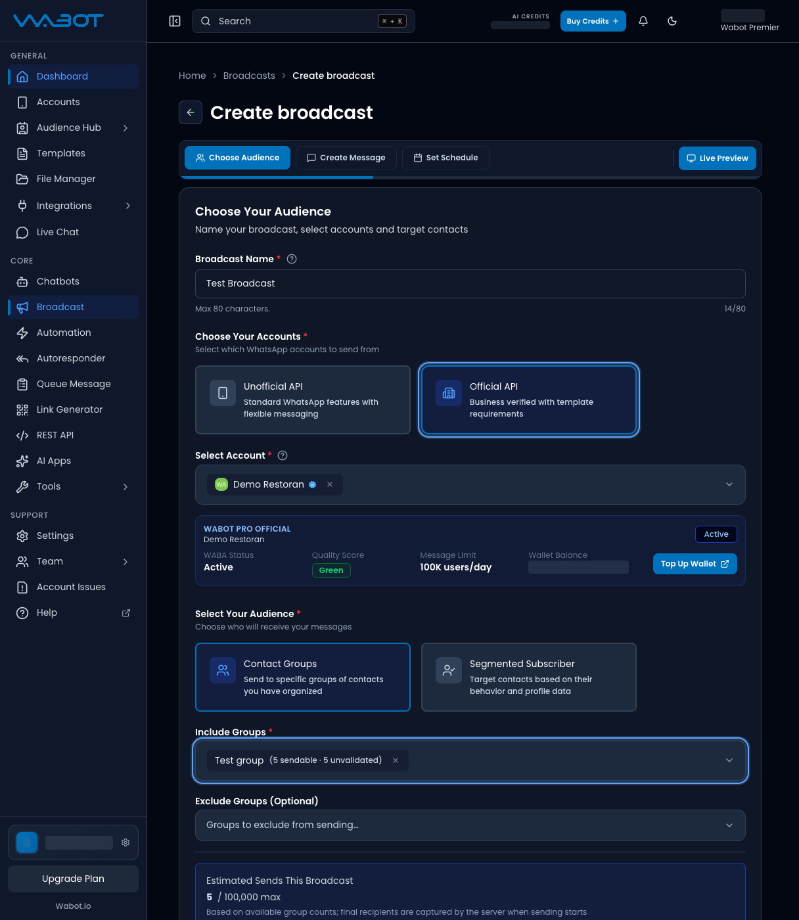Click the Chatbots robot icon

click(22, 282)
